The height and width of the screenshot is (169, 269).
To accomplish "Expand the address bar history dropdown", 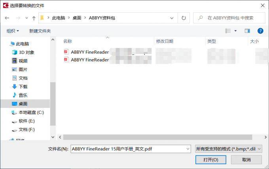I will (172, 18).
